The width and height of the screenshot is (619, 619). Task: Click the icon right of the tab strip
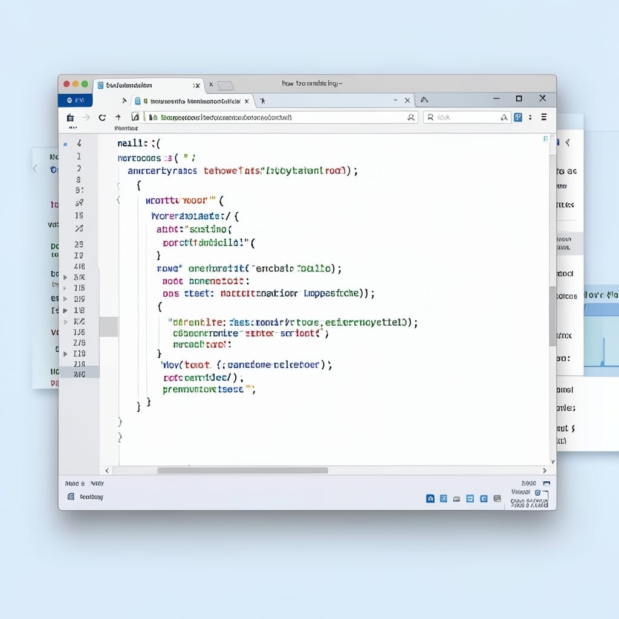(424, 100)
